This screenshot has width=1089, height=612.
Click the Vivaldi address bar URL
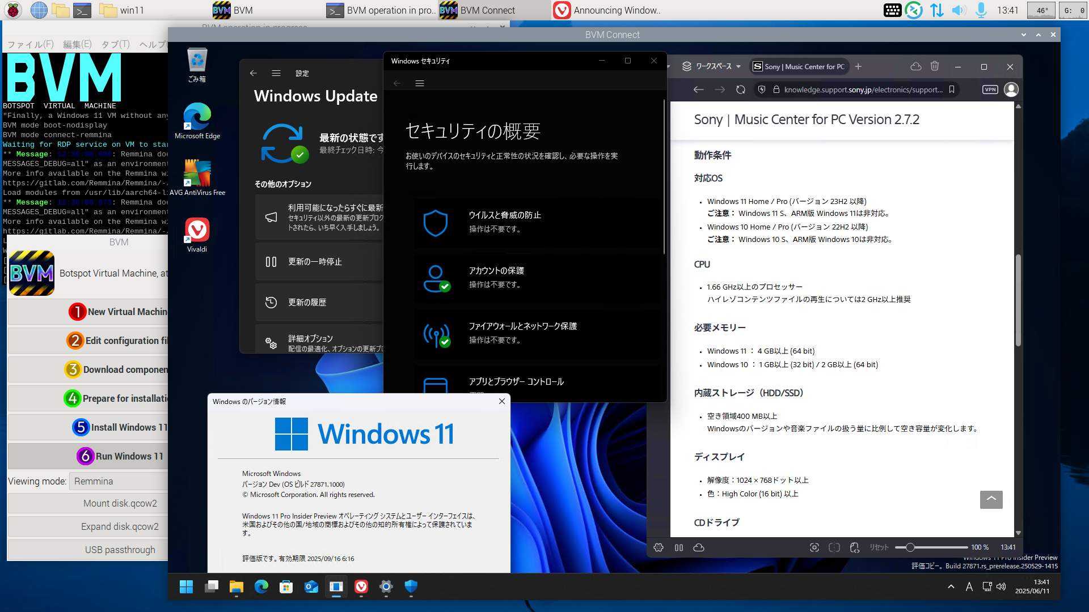tap(863, 90)
